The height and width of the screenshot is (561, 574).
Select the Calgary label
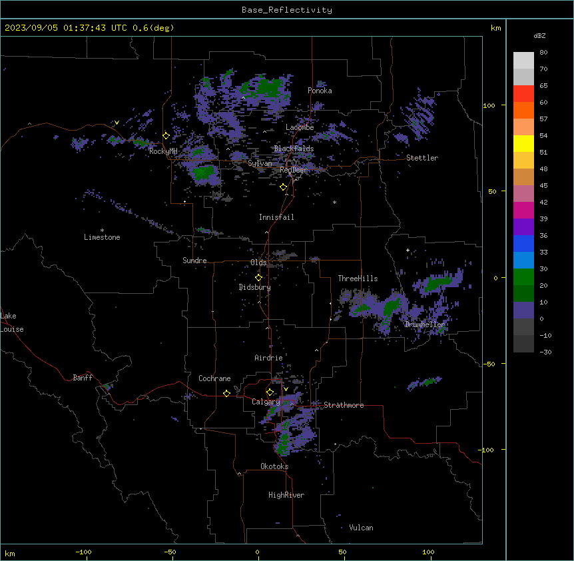[266, 402]
